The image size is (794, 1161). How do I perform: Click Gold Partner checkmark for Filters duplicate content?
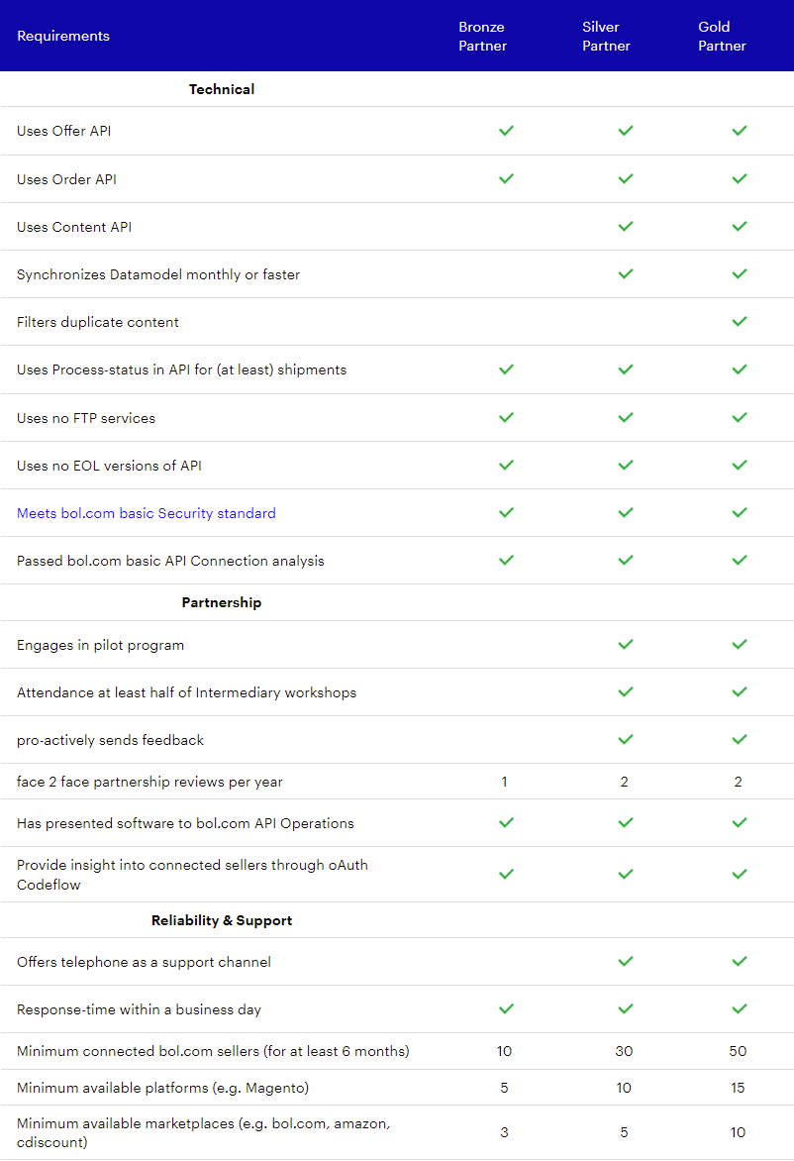tap(740, 321)
